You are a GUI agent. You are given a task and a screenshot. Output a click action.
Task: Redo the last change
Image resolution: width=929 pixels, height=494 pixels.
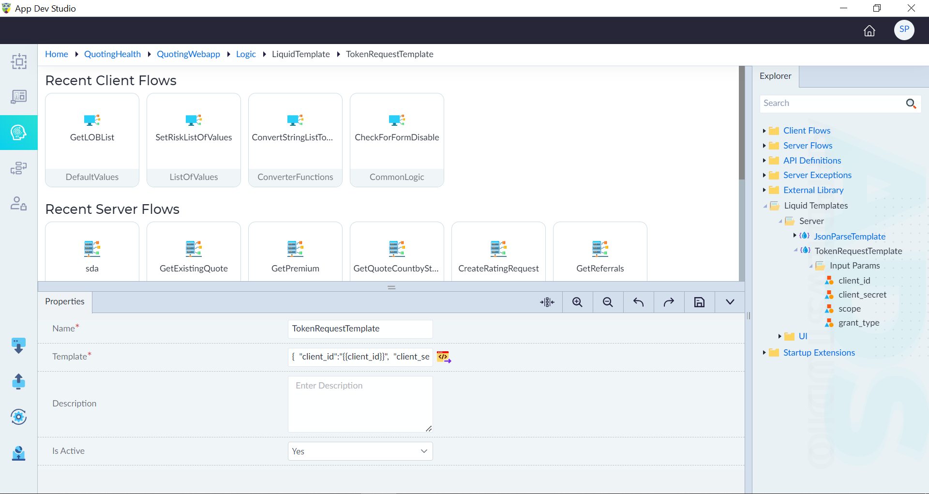669,302
